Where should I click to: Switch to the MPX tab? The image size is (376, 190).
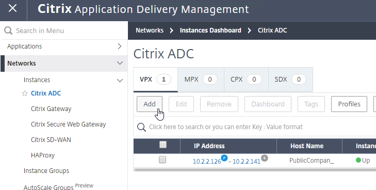coord(201,80)
